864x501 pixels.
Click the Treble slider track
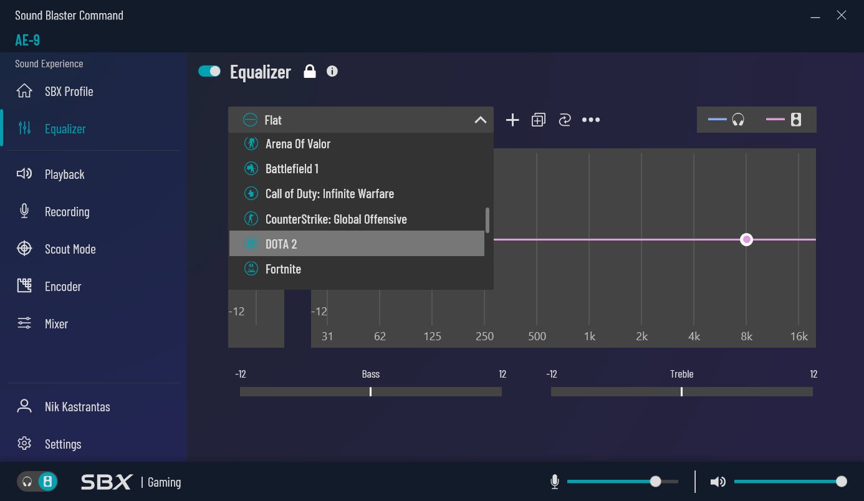pyautogui.click(x=682, y=391)
